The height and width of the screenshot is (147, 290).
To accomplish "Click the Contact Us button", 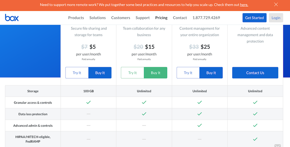I will [x=255, y=73].
